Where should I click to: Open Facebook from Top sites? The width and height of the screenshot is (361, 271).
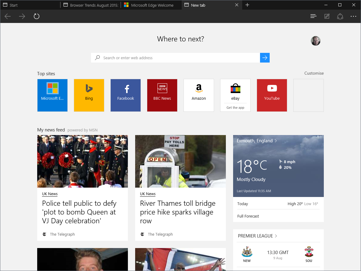[x=125, y=95]
